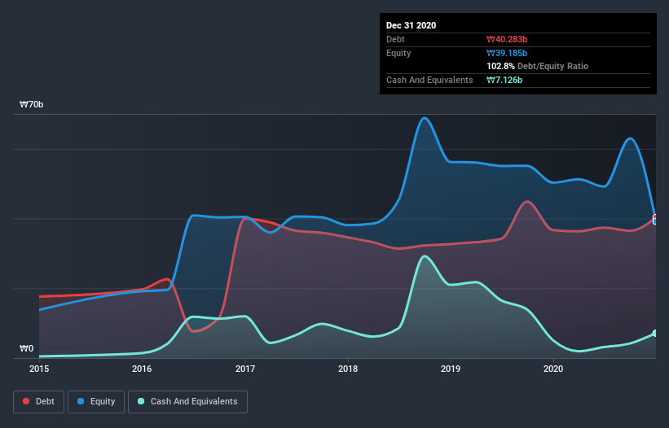Click the Dec 31 2020 tooltip date
The image size is (669, 428).
pyautogui.click(x=412, y=25)
